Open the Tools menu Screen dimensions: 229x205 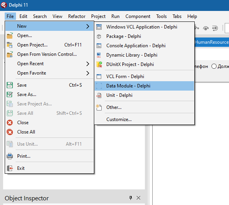tap(161, 16)
